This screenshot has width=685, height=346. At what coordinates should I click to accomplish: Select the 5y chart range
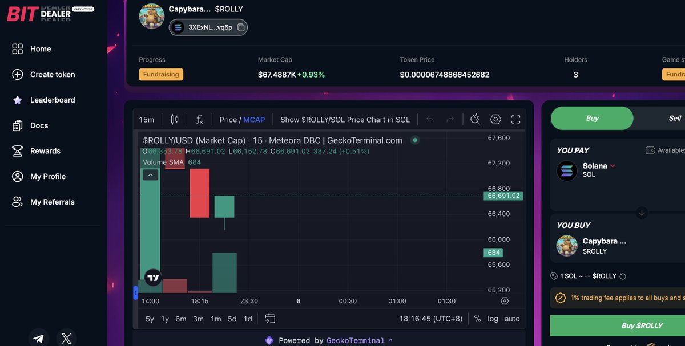coord(150,319)
